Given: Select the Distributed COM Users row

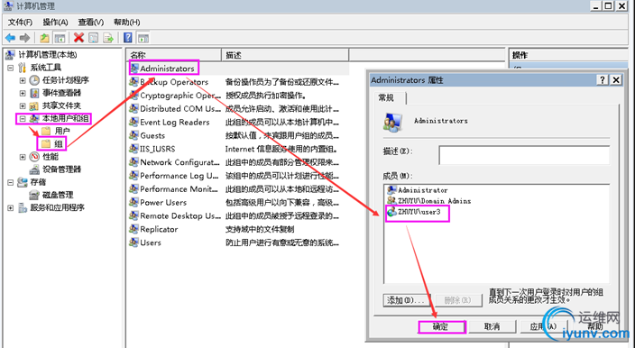Looking at the screenshot, I should [238, 109].
